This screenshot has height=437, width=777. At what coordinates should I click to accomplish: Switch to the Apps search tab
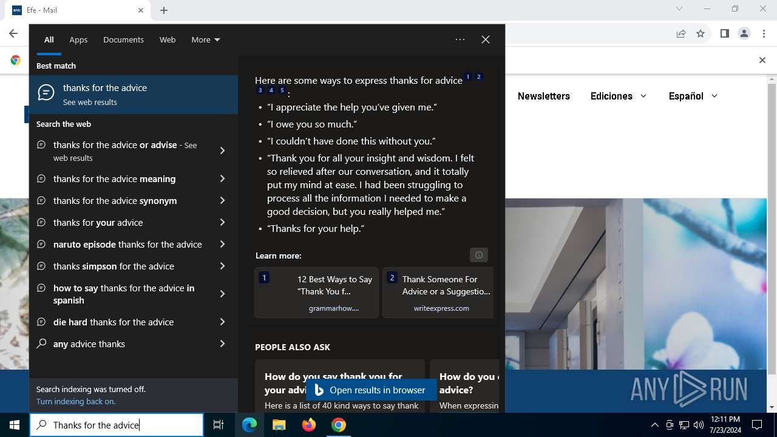(78, 40)
